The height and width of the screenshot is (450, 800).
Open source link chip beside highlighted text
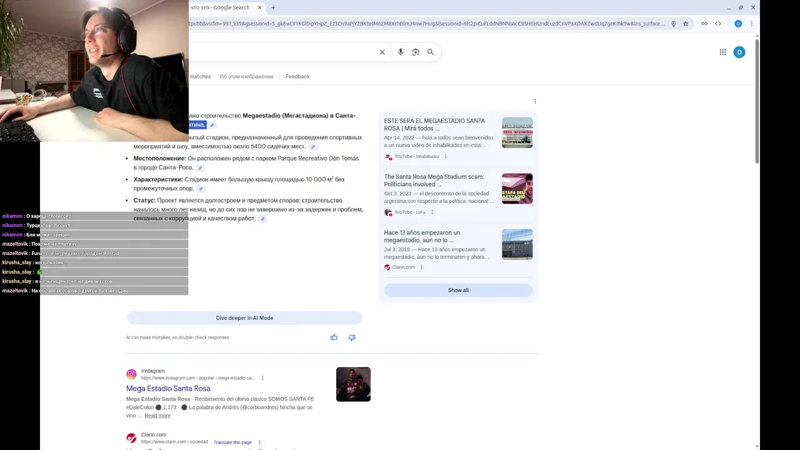pyautogui.click(x=212, y=125)
